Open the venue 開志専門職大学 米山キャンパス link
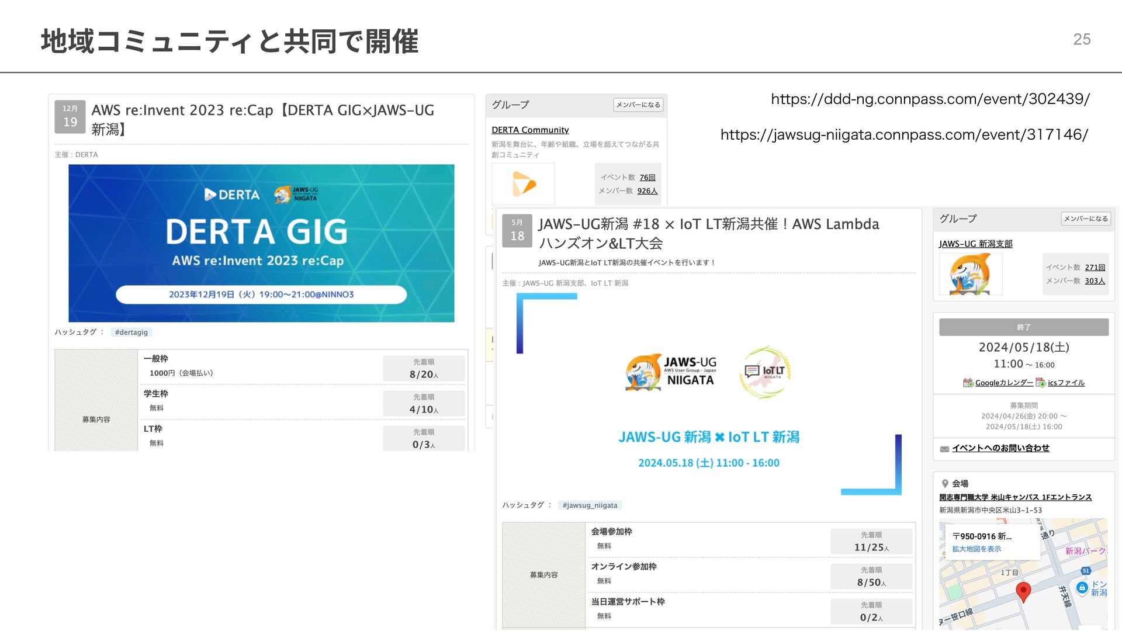 click(x=1015, y=497)
